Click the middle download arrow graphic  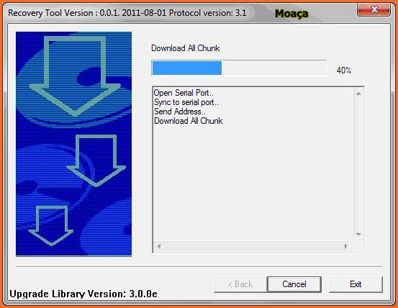[x=96, y=160]
